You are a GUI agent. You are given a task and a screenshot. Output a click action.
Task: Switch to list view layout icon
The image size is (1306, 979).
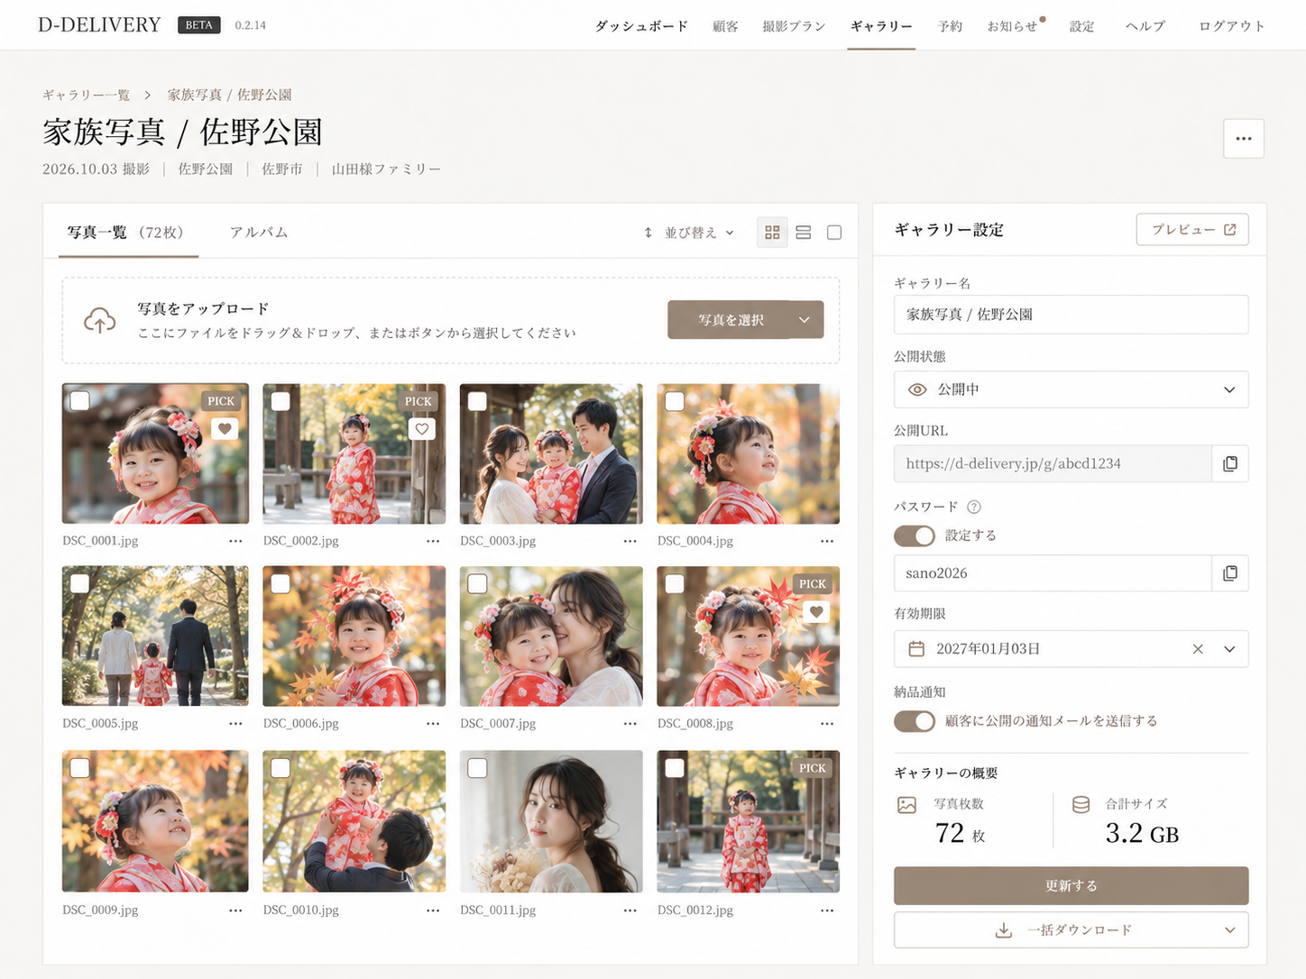point(804,233)
